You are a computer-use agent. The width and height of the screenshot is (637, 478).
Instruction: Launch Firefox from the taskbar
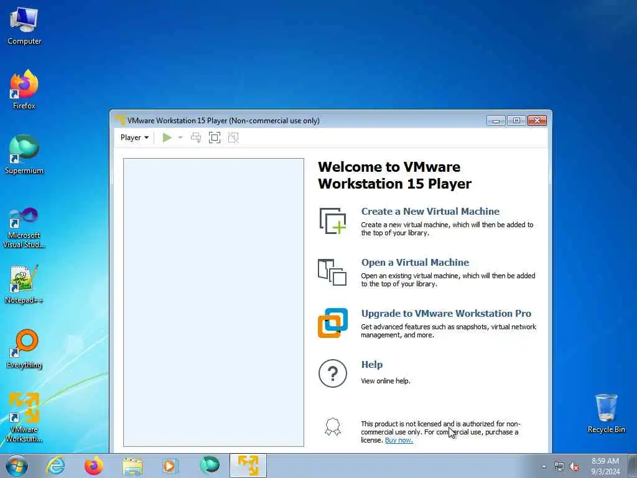point(94,466)
